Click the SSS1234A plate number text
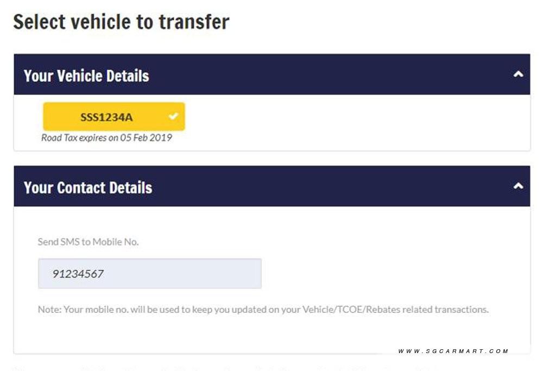 (x=106, y=117)
